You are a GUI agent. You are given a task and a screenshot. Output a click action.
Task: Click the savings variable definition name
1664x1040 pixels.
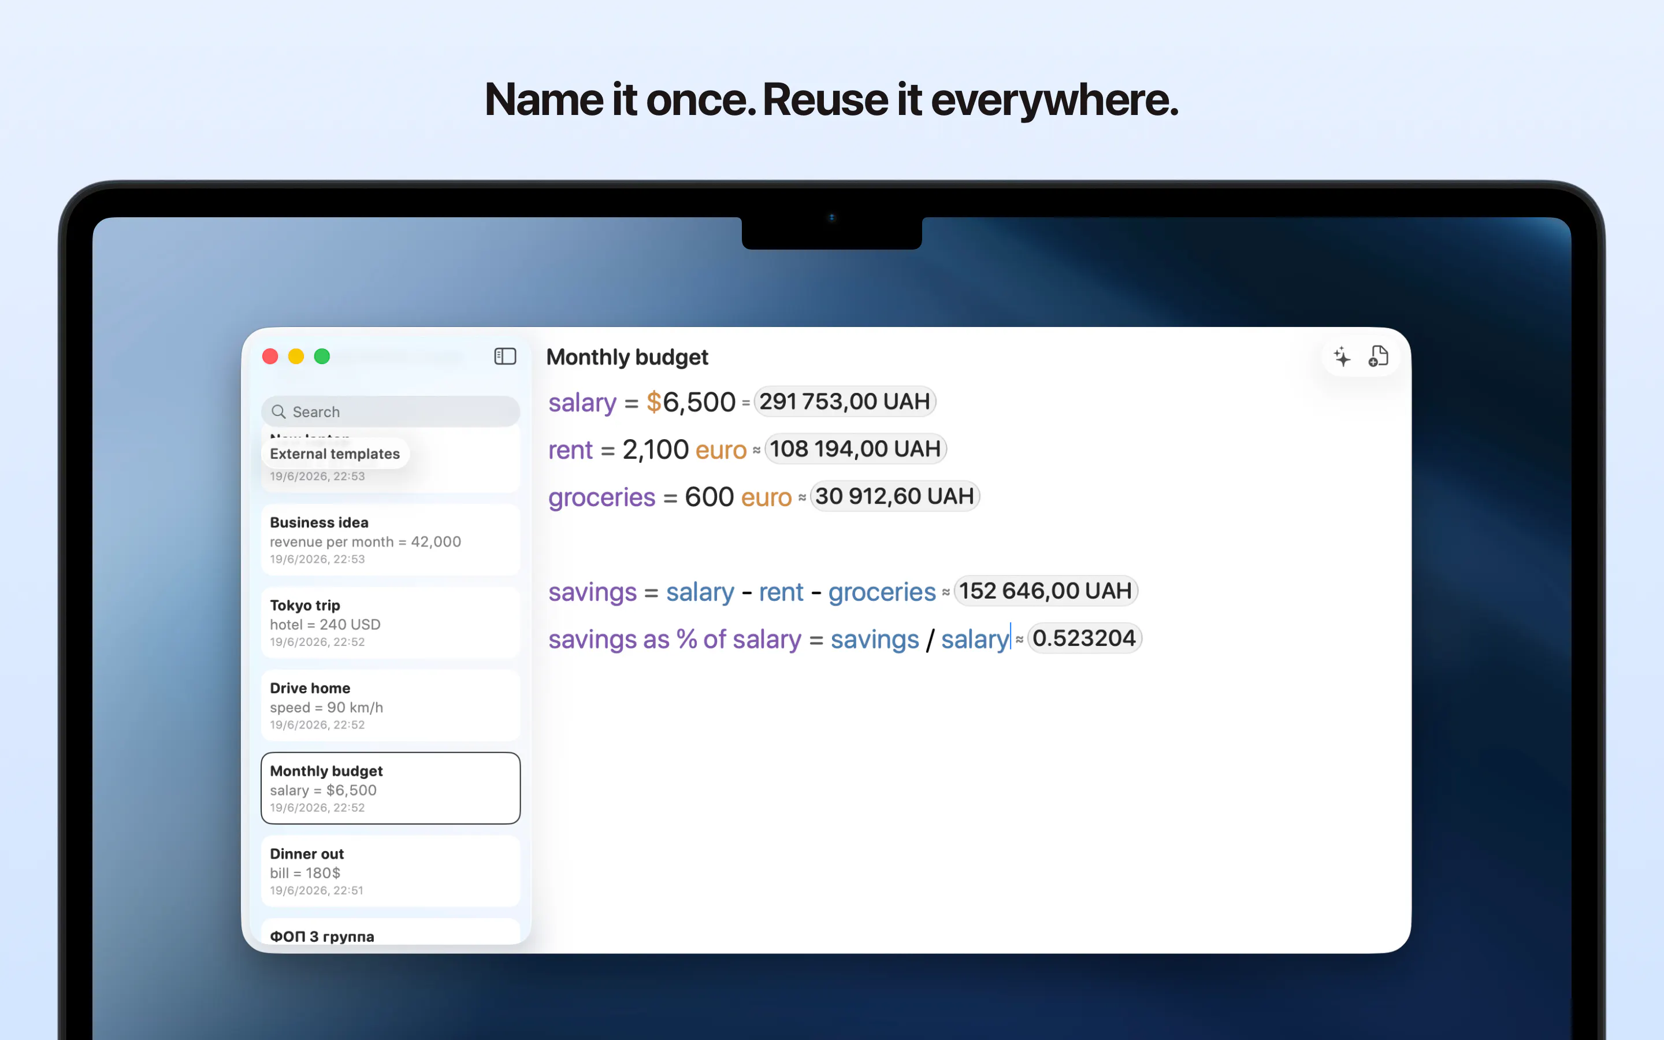tap(593, 593)
